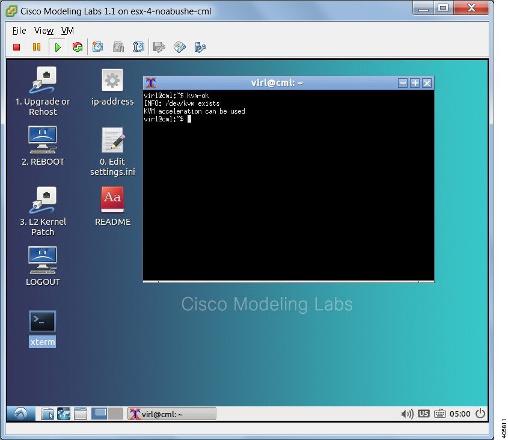Click the CD/DVD device connection icon
The height and width of the screenshot is (440, 508).
(180, 47)
